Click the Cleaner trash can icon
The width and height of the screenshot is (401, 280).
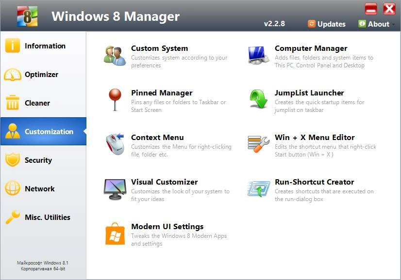tap(12, 103)
